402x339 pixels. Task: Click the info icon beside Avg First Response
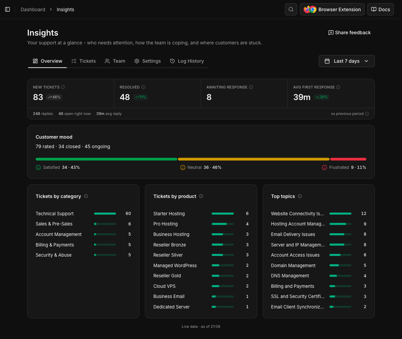[338, 87]
